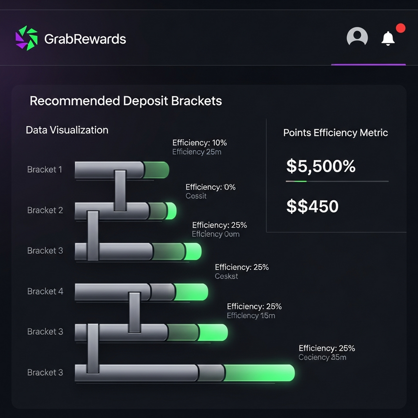Toggle the Efficiency: 10% indicator
The width and height of the screenshot is (418, 418).
pyautogui.click(x=199, y=143)
